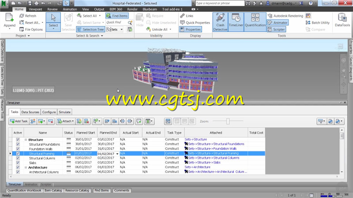Click the delete task icon in TimeLiner

[x=51, y=121]
